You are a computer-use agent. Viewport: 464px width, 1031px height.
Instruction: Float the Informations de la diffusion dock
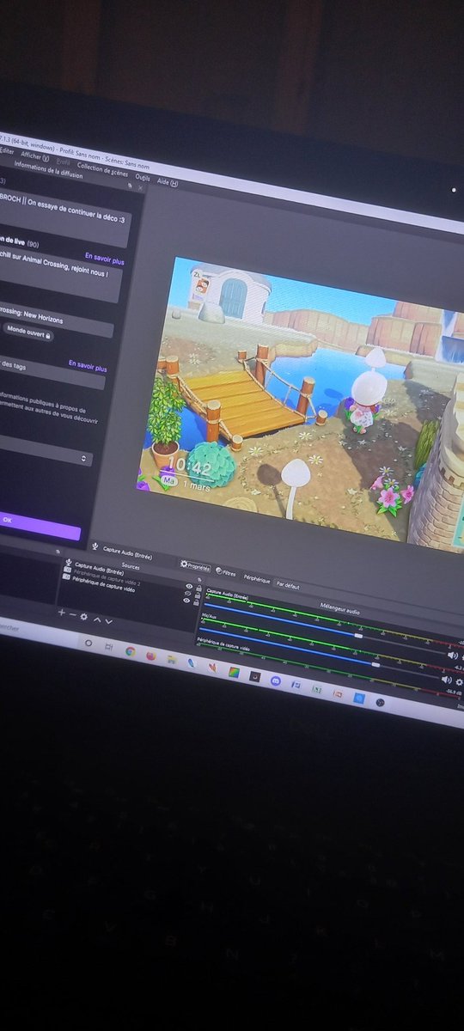pyautogui.click(x=130, y=185)
